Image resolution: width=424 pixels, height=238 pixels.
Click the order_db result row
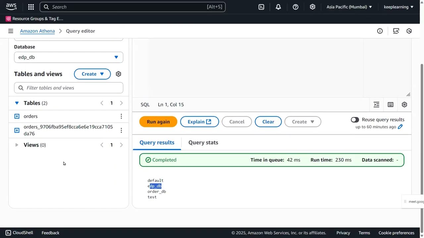(157, 192)
